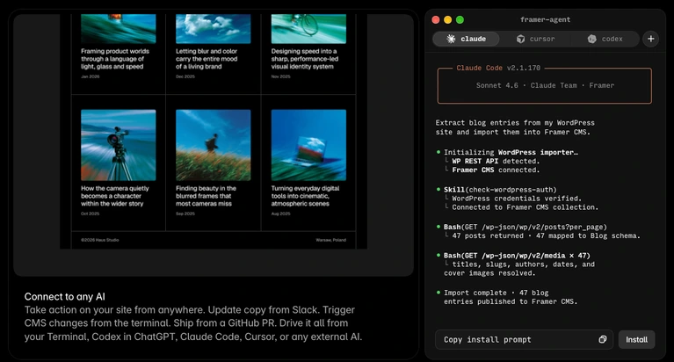
Task: Open the blurred landscape thumbnail above Framing product worlds
Action: pos(119,28)
